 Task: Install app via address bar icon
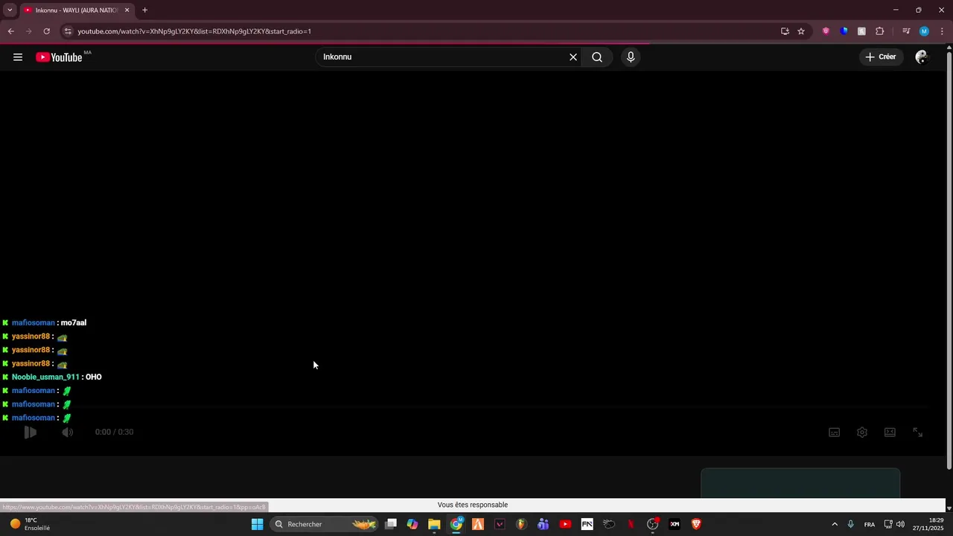785,31
